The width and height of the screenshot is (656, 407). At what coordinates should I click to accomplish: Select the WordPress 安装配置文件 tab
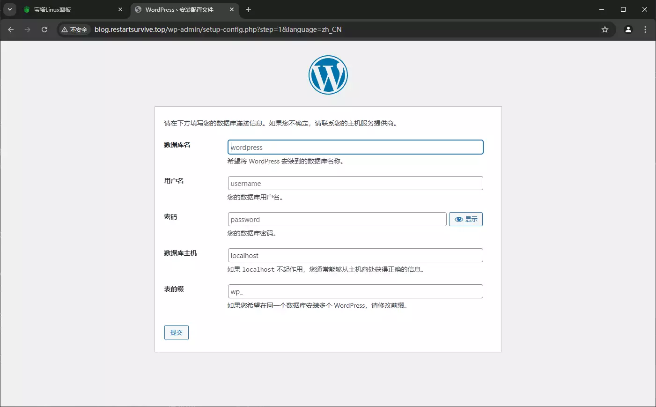point(184,9)
